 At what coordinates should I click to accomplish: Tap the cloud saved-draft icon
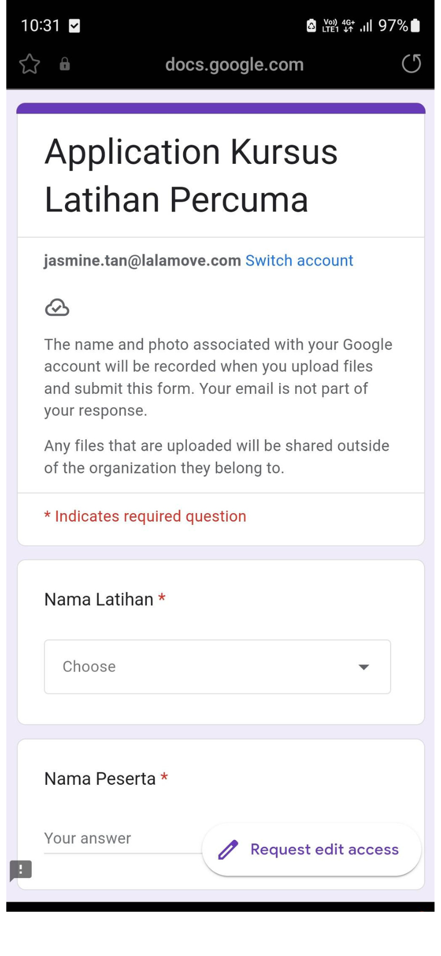57,308
